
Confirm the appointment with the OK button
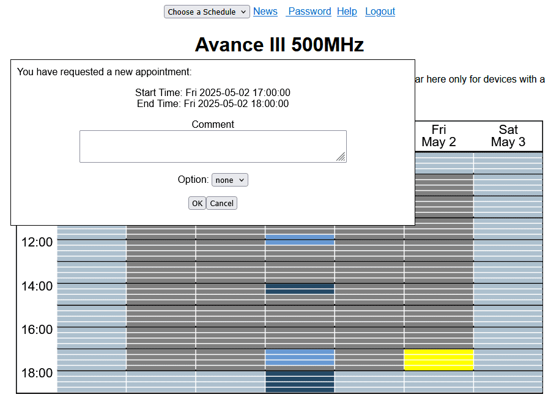[197, 202]
